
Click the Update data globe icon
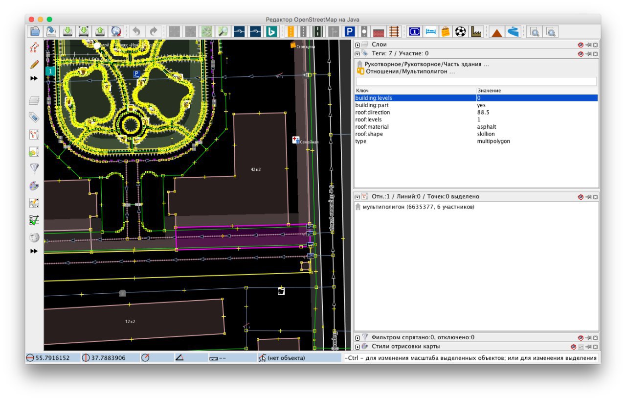(x=116, y=31)
